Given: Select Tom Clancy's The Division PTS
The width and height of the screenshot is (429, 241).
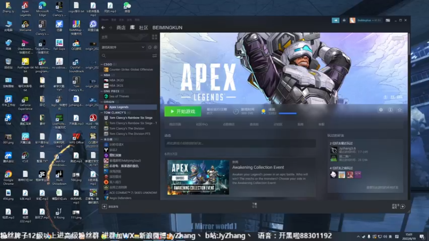Looking at the screenshot, I should [130, 134].
